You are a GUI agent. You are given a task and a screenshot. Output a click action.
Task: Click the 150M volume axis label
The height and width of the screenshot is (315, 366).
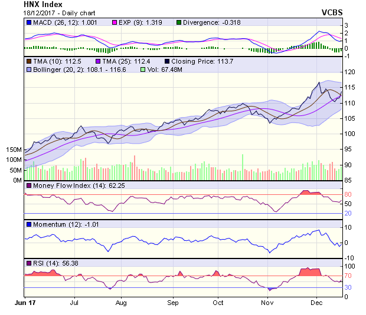pyautogui.click(x=14, y=150)
